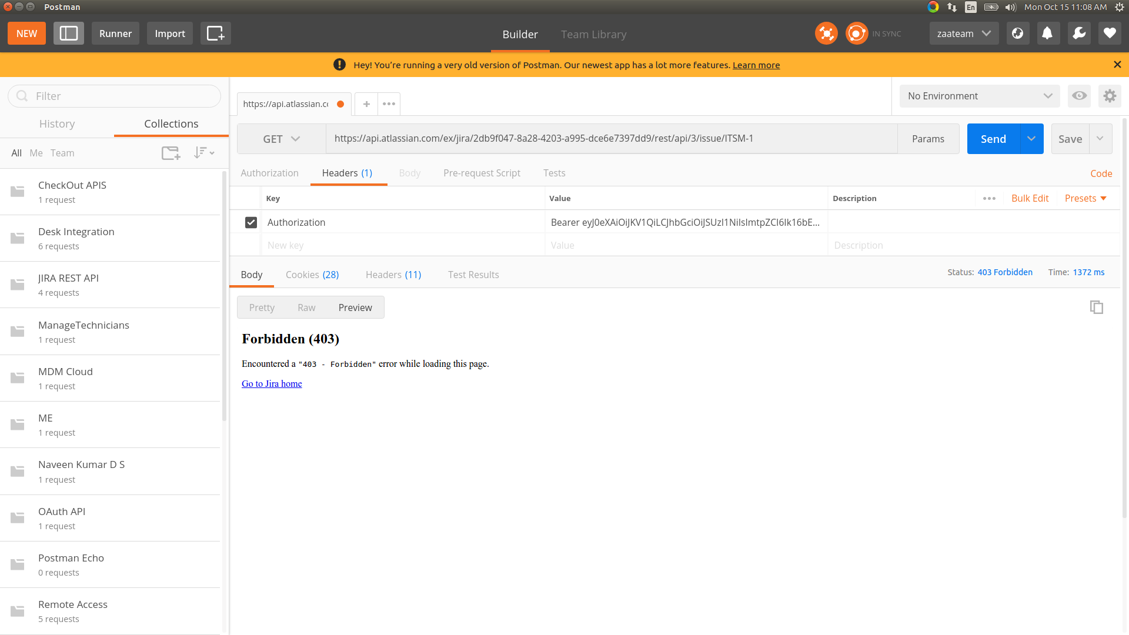The height and width of the screenshot is (635, 1129).
Task: Click the heart icon in header
Action: (1110, 34)
